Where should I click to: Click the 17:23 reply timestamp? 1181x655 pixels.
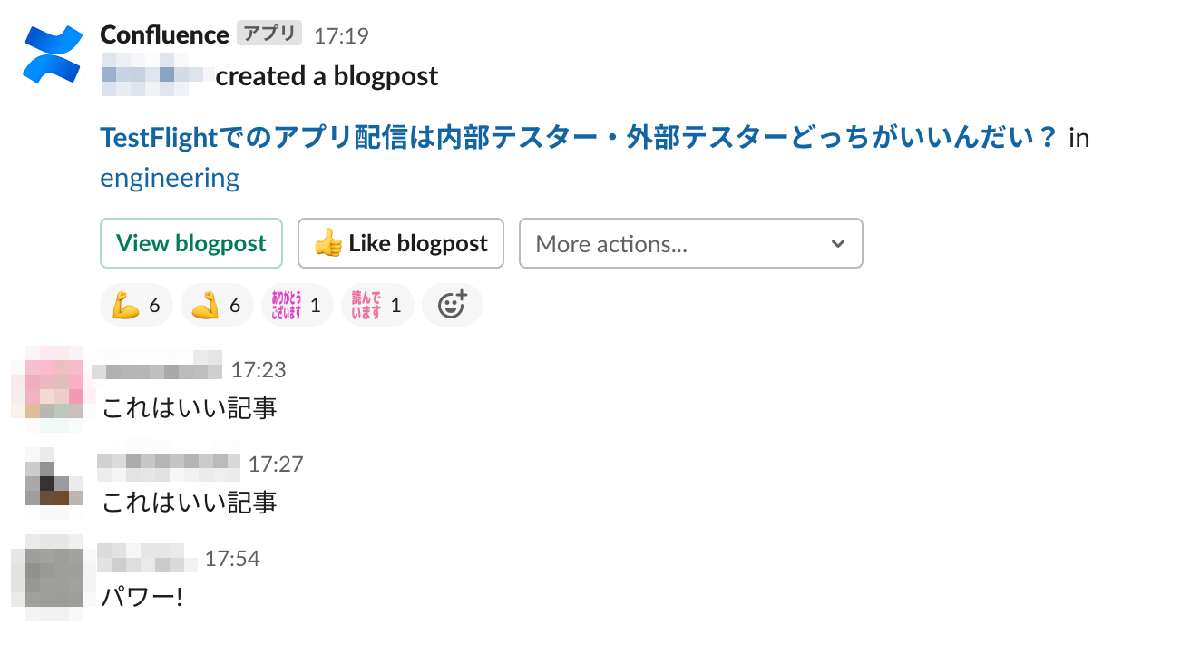(259, 369)
